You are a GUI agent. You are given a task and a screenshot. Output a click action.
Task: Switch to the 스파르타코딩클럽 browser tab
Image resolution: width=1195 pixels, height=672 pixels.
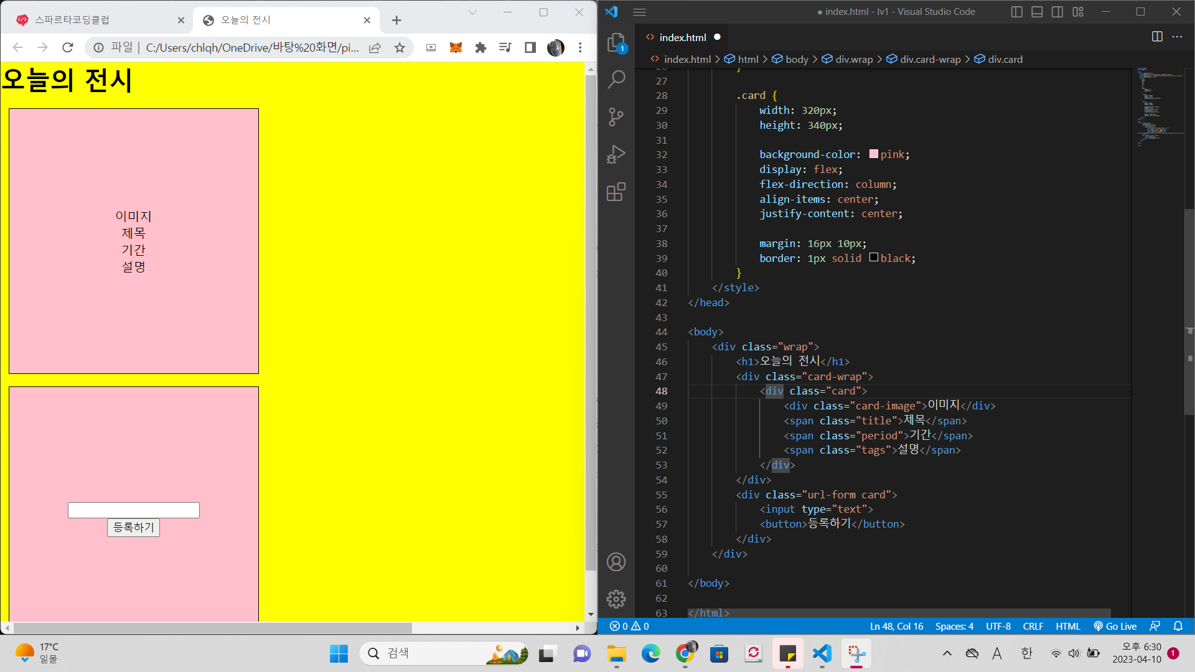(x=93, y=21)
